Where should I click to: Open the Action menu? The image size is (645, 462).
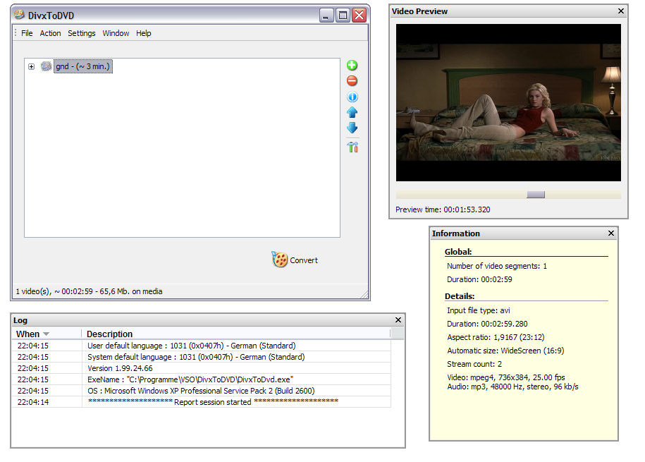[x=50, y=33]
